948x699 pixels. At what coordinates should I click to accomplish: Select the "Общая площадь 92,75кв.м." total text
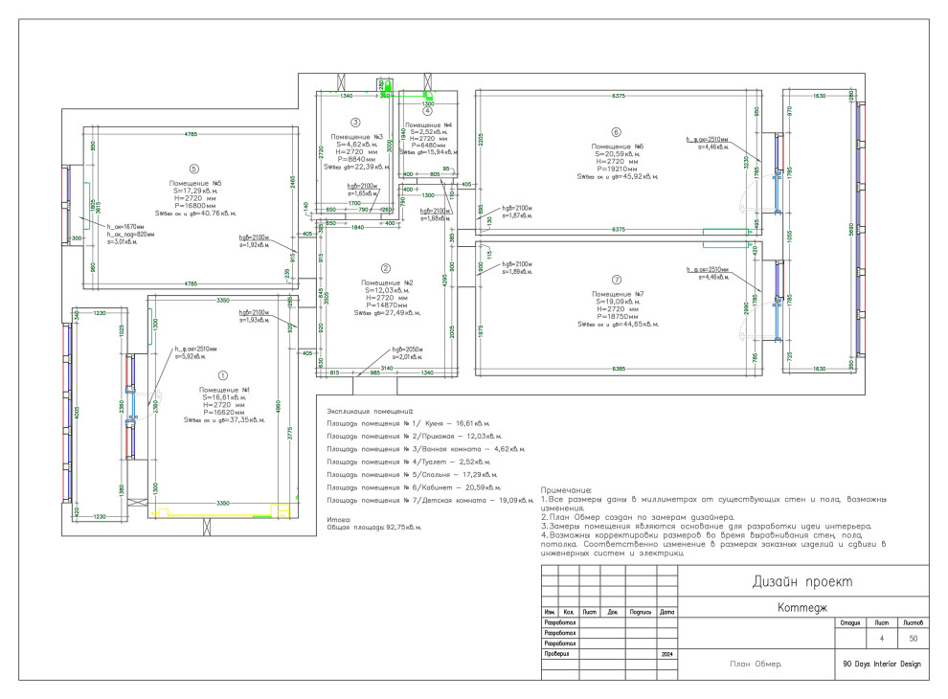pos(373,528)
